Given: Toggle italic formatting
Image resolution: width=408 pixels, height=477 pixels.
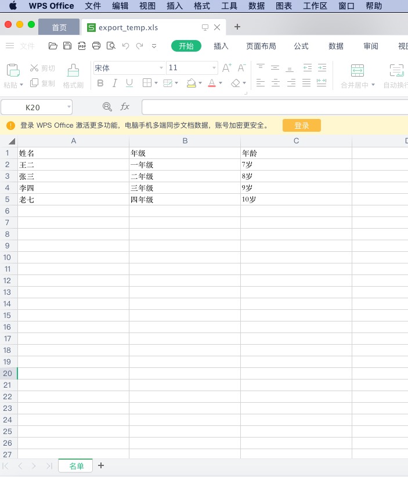Looking at the screenshot, I should click(115, 83).
